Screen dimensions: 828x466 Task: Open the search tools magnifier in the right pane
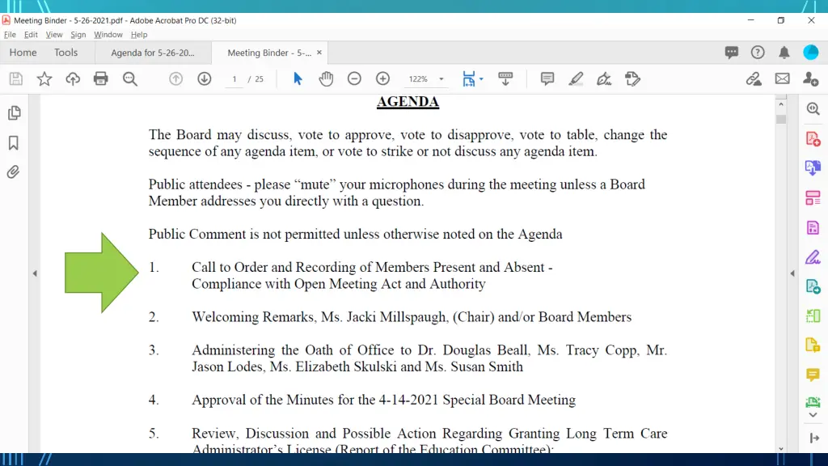pyautogui.click(x=813, y=109)
